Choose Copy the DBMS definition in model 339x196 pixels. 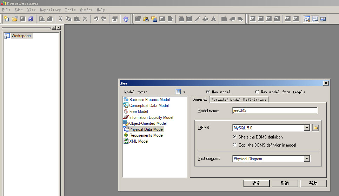pyautogui.click(x=234, y=145)
